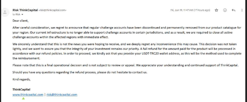Image resolution: width=247 pixels, height=102 pixels.
Task: Click the 'to Risk' recipient text
Action: [16, 14]
